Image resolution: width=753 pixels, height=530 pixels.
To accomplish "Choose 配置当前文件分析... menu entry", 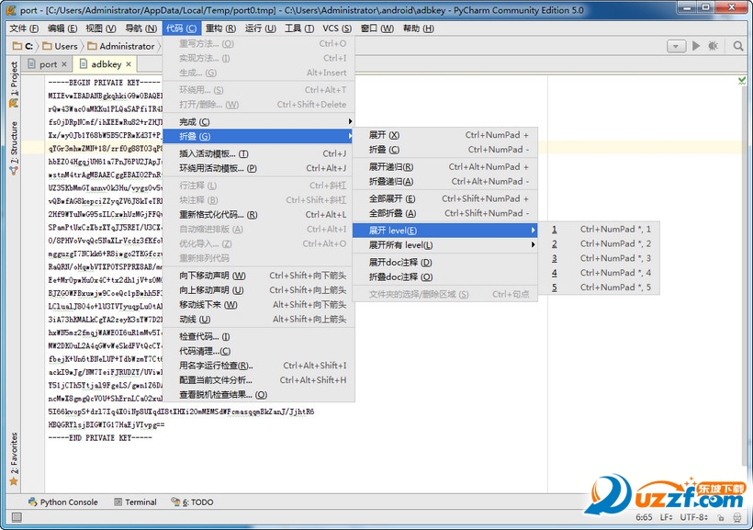I will click(259, 379).
